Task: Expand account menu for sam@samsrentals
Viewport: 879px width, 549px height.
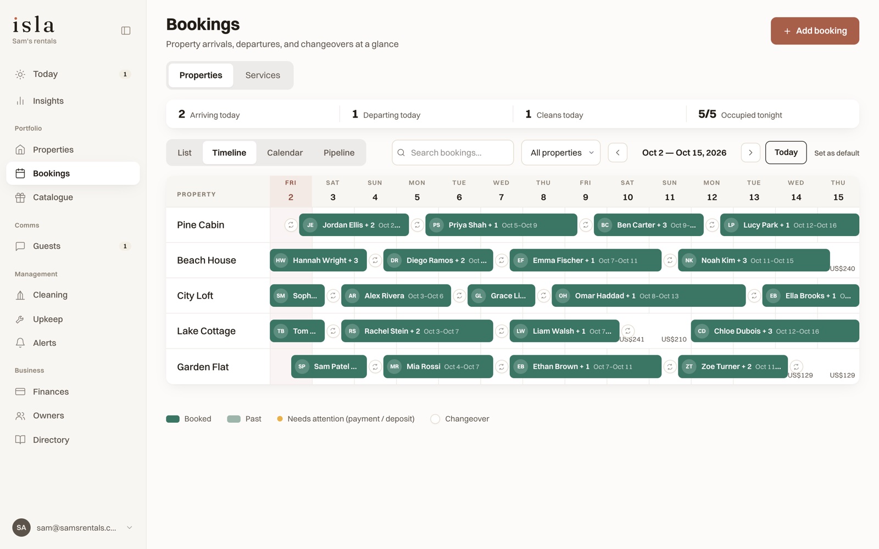Action: pyautogui.click(x=130, y=528)
